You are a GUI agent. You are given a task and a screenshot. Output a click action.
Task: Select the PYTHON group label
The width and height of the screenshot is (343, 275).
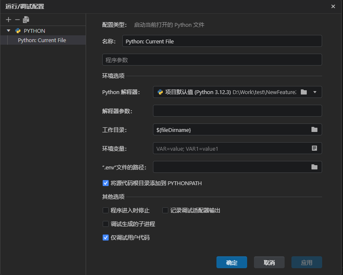(35, 31)
